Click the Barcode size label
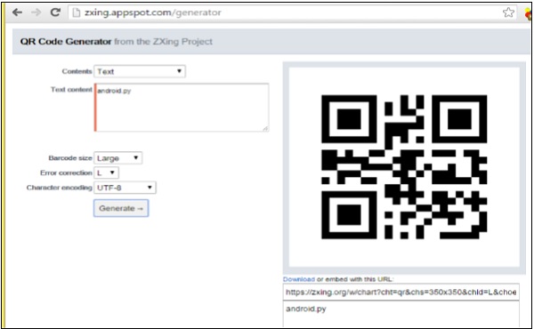 tap(70, 158)
